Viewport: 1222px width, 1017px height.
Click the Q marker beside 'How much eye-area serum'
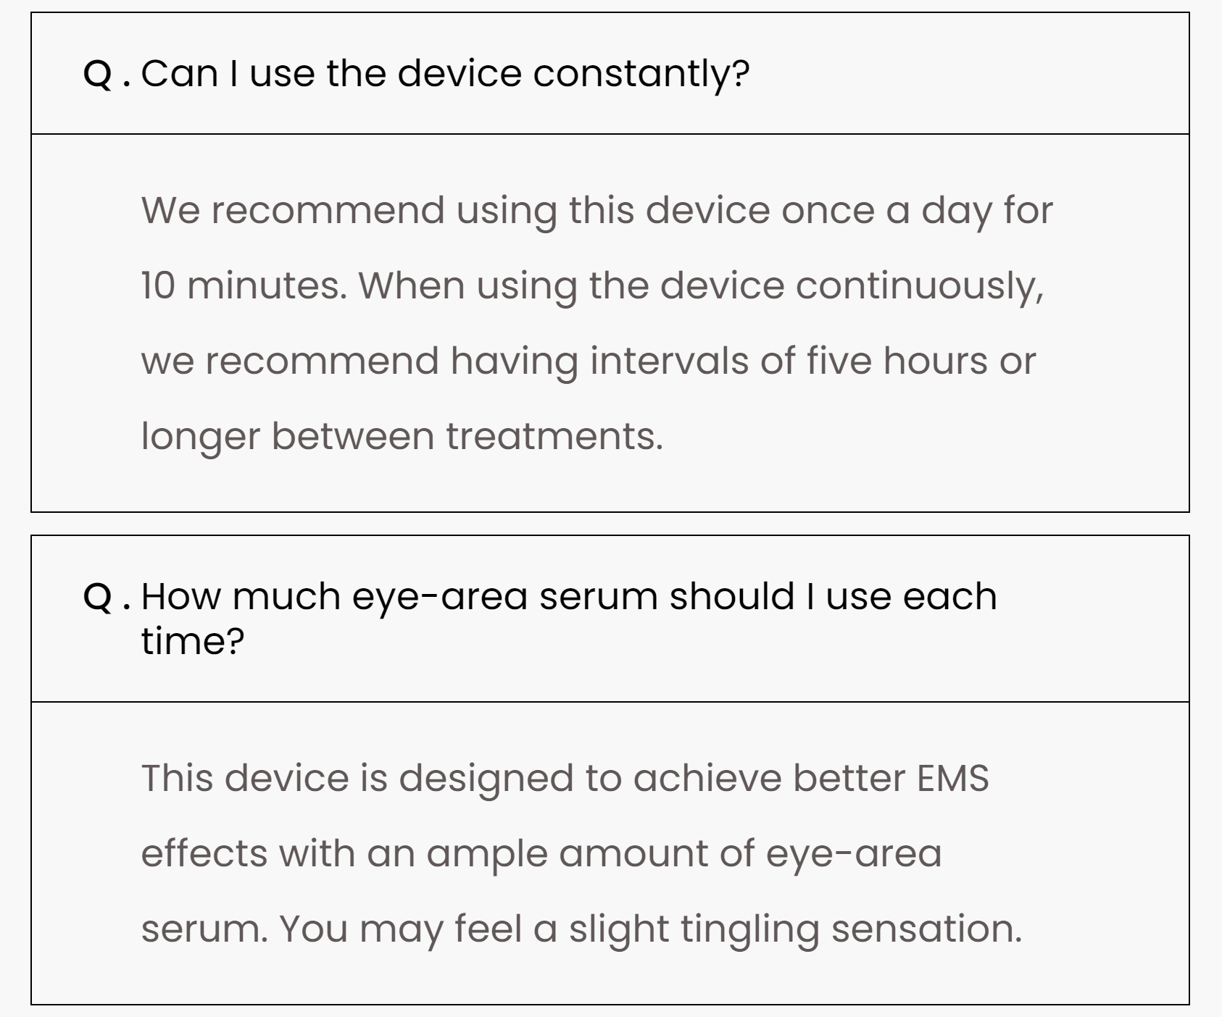98,597
